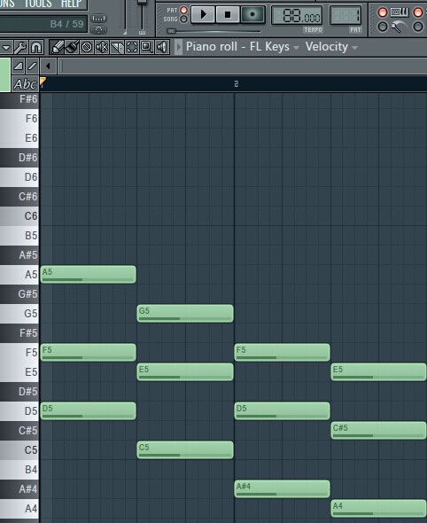Select the Draw pencil tool
This screenshot has height=523, width=427.
[x=57, y=47]
